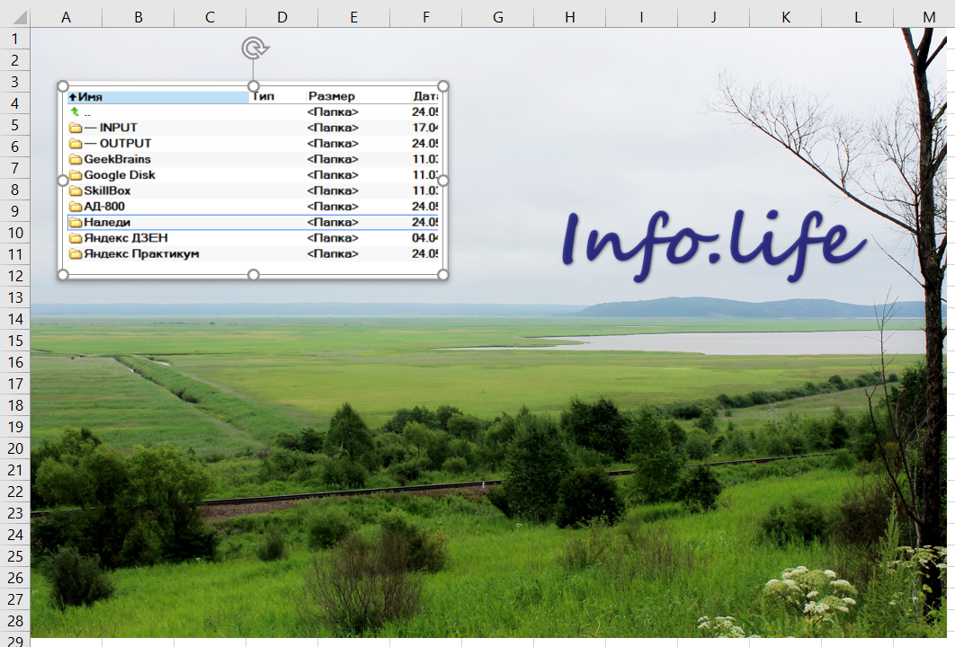Select column E header
The image size is (955, 647).
[x=354, y=17]
